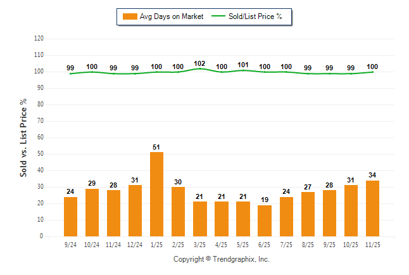Click the 2/25 bar with value 30
This screenshot has width=409, height=275.
point(178,212)
